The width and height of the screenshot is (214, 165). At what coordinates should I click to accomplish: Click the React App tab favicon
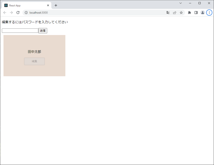[x=6, y=5]
